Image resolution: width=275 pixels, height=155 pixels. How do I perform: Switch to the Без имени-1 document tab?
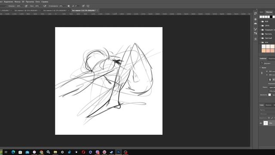(26, 10)
